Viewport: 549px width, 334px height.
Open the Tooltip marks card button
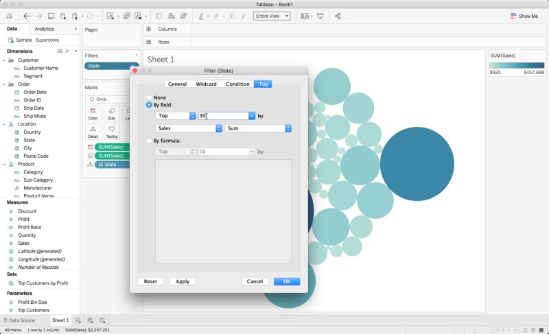(x=112, y=132)
